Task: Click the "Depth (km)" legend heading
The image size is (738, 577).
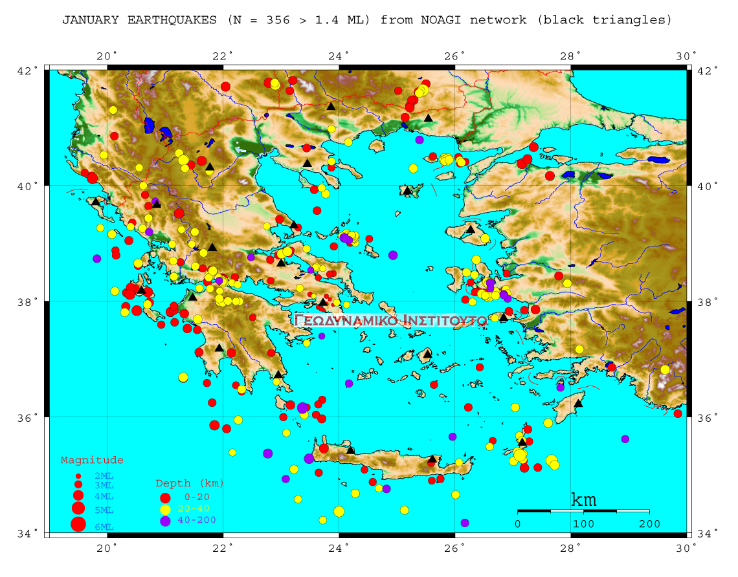Action: (x=190, y=483)
